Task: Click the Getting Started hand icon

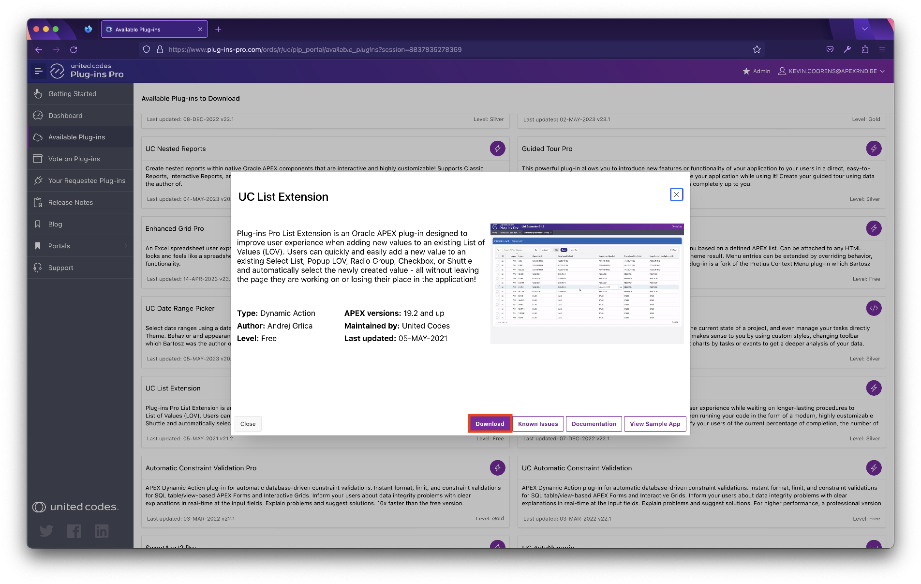Action: coord(38,93)
